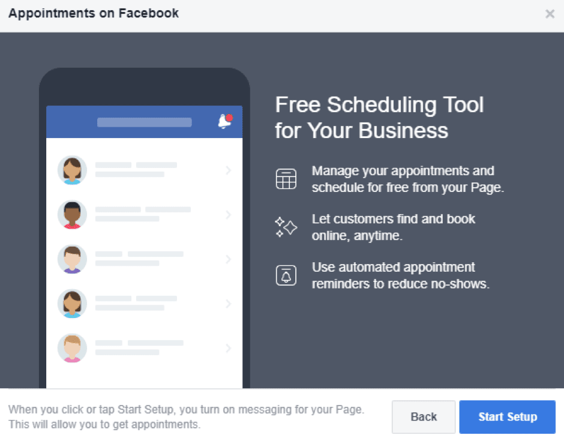This screenshot has height=444, width=564.
Task: Click the notification bell icon
Action: point(224,121)
